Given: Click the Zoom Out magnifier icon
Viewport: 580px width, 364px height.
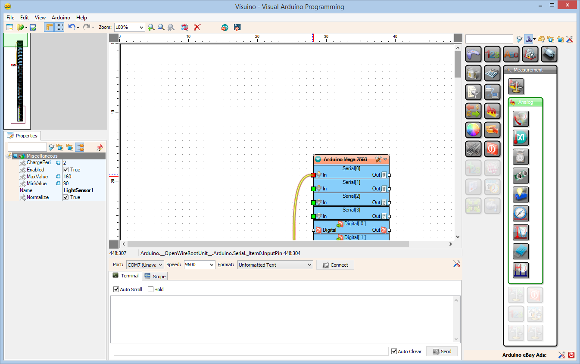Looking at the screenshot, I should pos(161,27).
